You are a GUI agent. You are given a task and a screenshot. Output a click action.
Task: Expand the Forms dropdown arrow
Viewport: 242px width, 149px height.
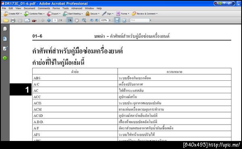pyautogui.click(x=128, y=14)
